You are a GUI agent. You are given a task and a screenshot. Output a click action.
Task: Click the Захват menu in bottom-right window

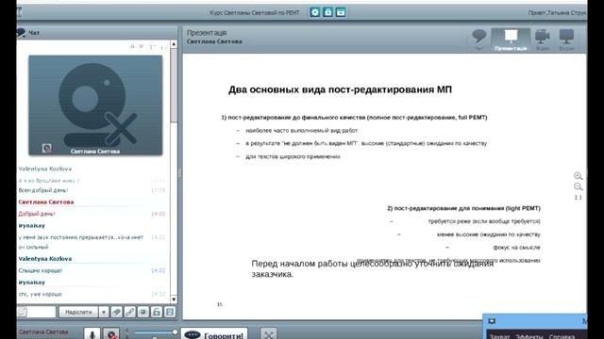pyautogui.click(x=499, y=336)
